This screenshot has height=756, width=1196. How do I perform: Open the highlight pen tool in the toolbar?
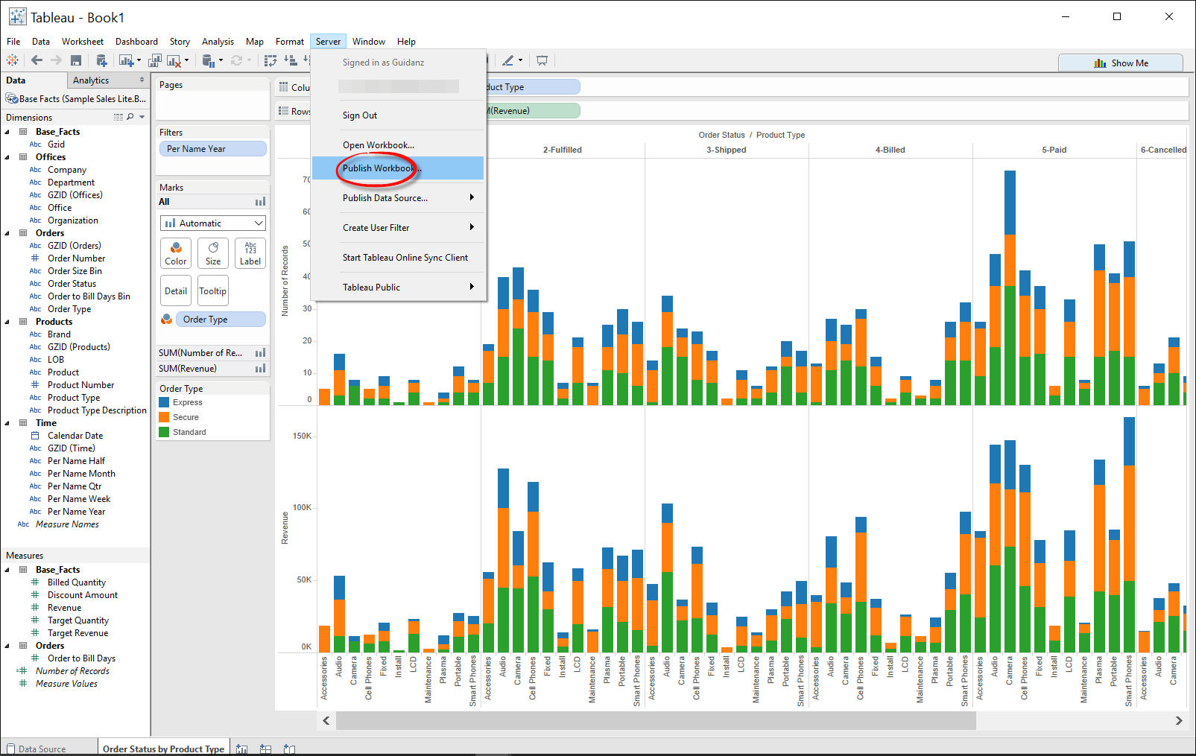pyautogui.click(x=507, y=60)
